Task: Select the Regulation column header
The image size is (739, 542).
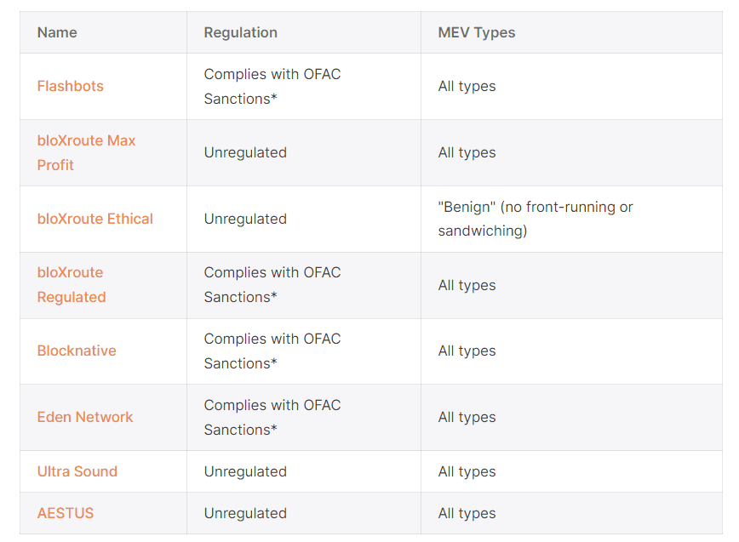Action: point(240,32)
